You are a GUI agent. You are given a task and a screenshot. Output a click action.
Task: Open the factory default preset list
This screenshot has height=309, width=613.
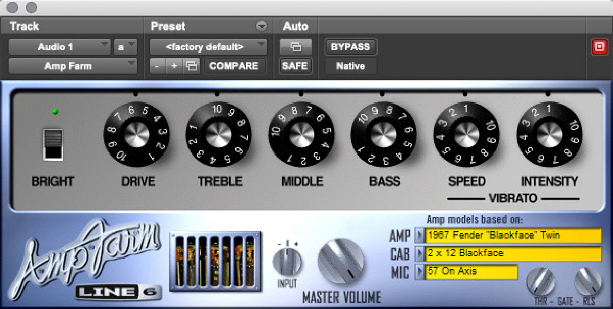pos(207,47)
